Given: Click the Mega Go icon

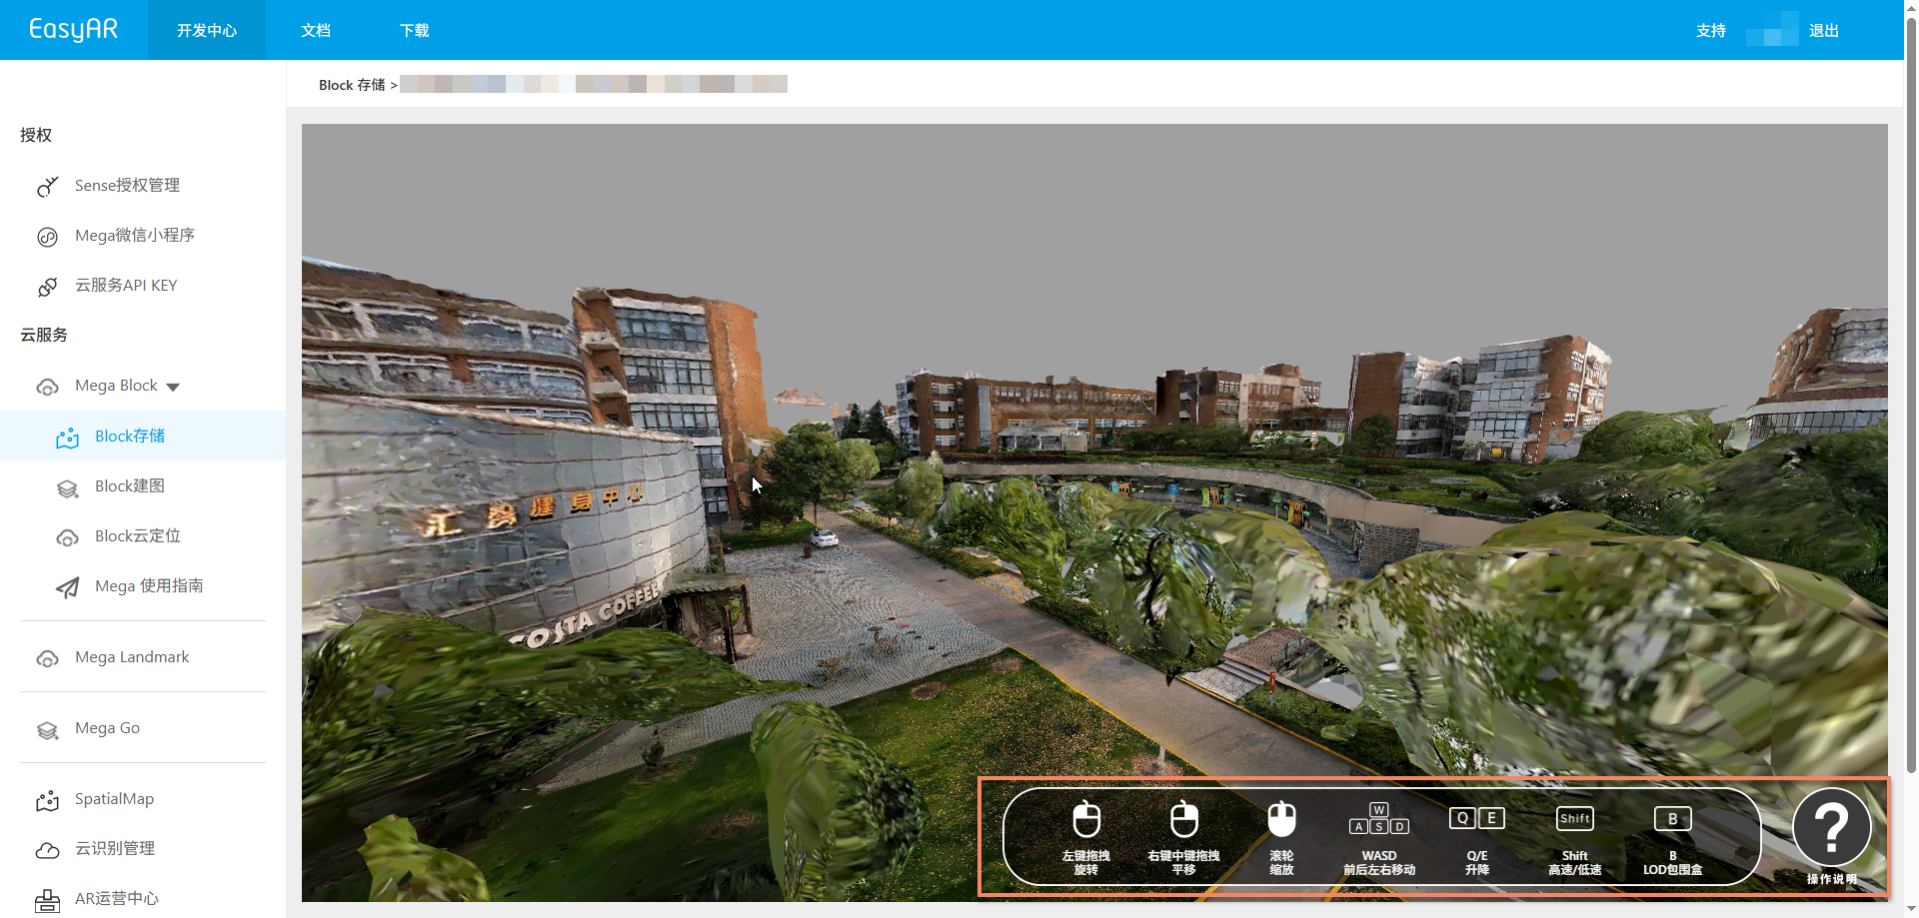Looking at the screenshot, I should pyautogui.click(x=47, y=729).
